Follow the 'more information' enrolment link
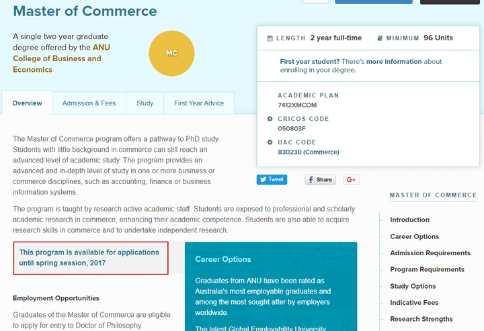The image size is (484, 331). click(394, 62)
